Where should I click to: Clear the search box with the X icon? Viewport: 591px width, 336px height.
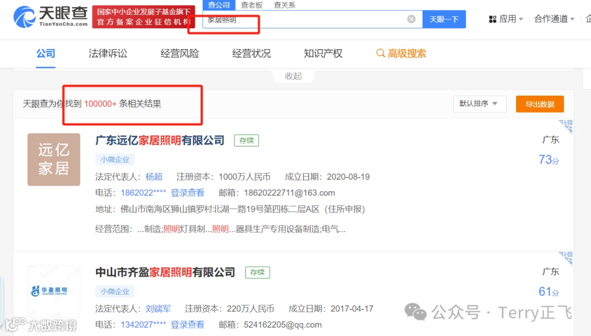click(x=411, y=19)
